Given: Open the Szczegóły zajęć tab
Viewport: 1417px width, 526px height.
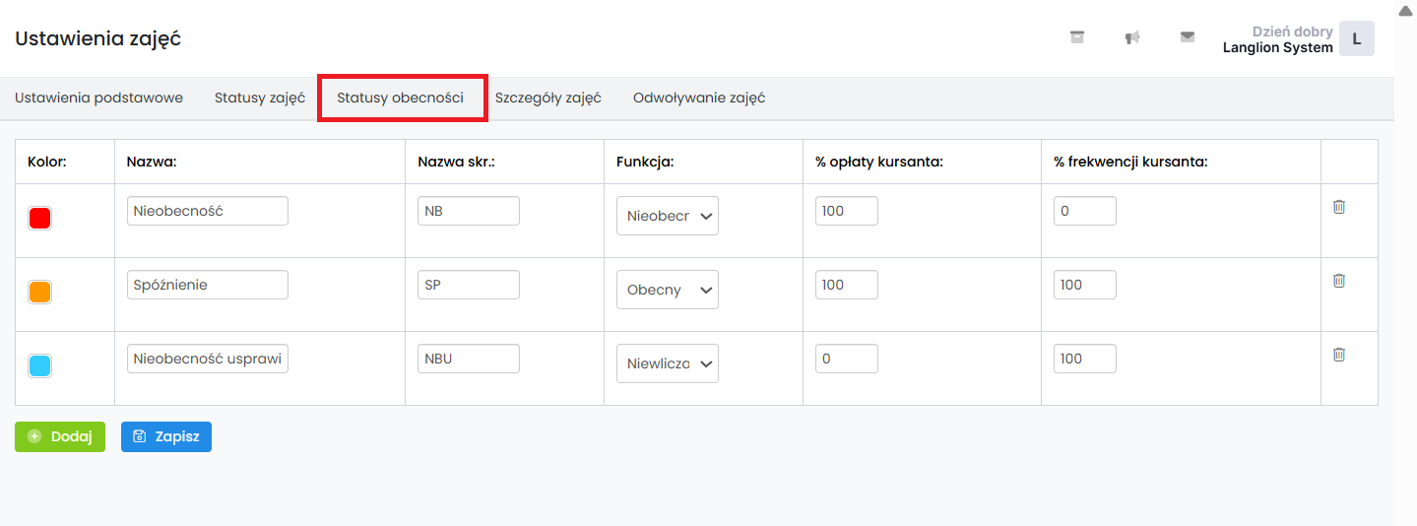Looking at the screenshot, I should click(x=547, y=99).
